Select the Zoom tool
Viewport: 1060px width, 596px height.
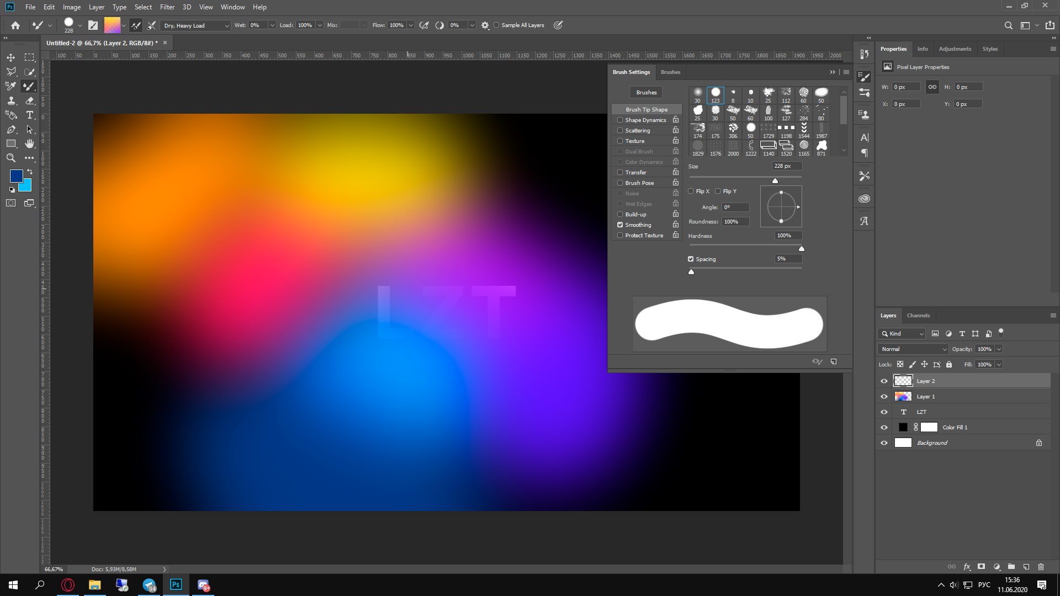click(11, 158)
